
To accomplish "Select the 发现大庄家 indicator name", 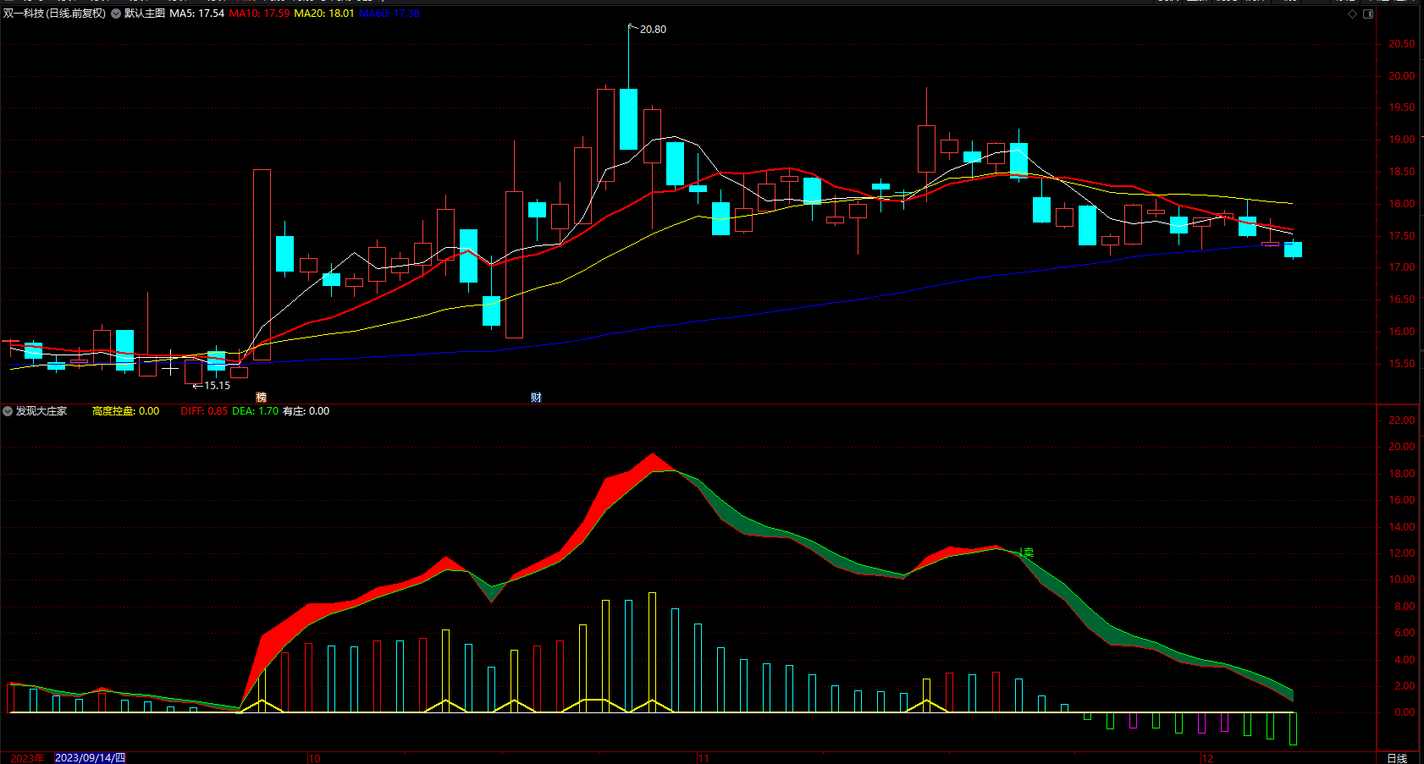I will click(x=41, y=411).
